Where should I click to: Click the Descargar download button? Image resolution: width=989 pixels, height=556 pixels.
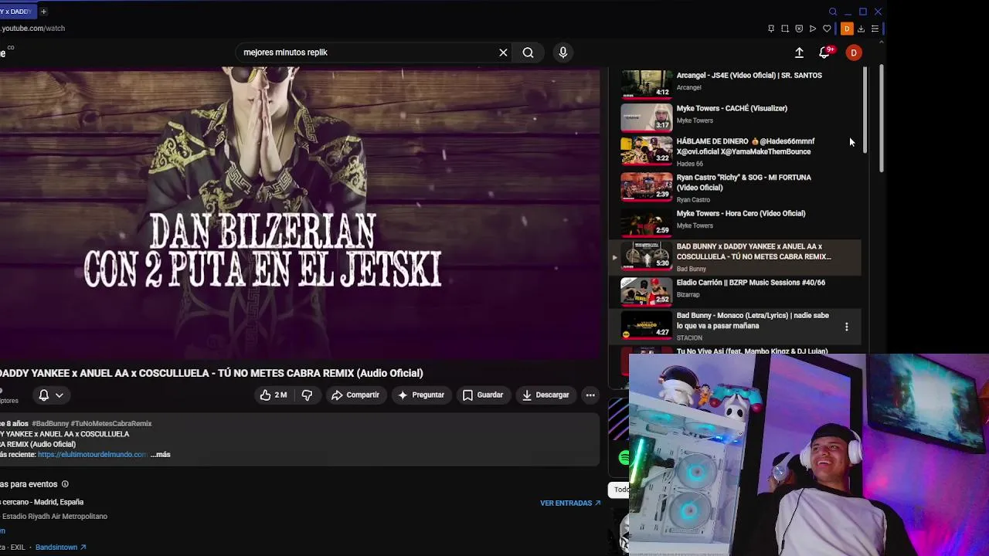(545, 395)
